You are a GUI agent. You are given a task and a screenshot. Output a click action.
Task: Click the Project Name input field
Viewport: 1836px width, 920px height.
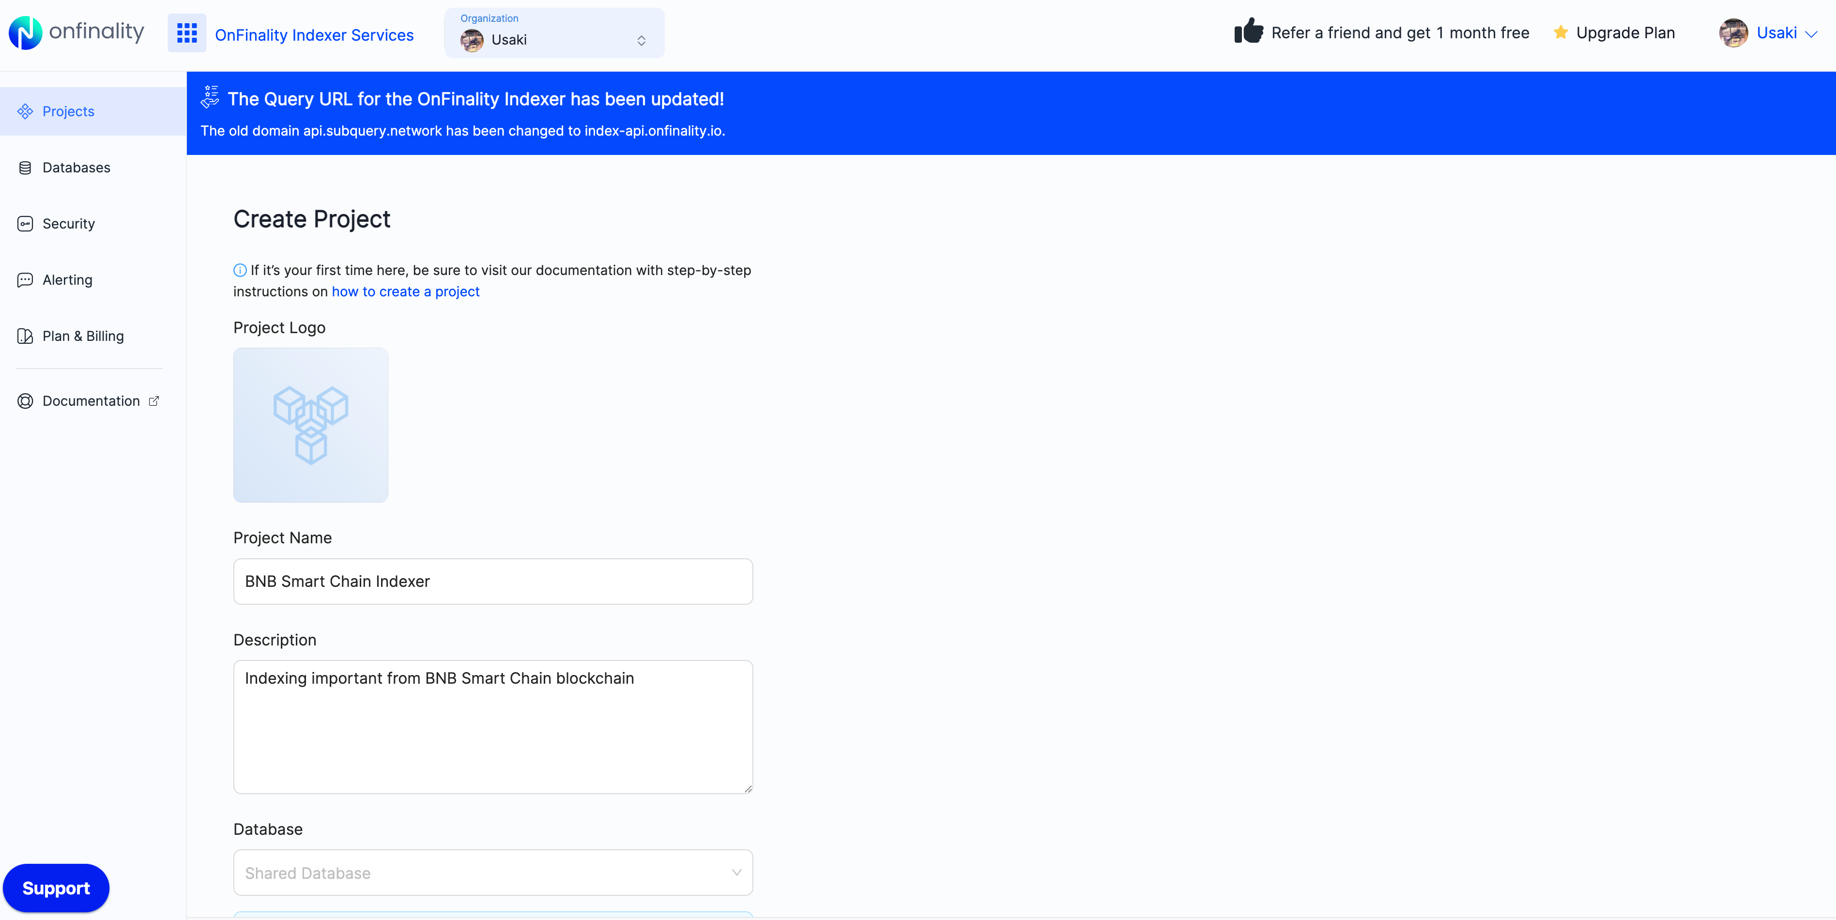coord(492,582)
